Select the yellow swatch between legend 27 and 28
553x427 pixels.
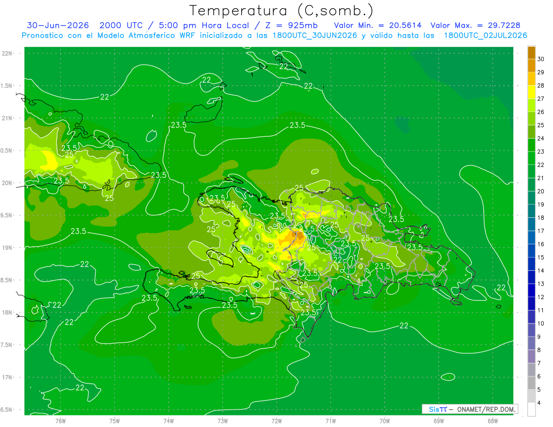click(x=531, y=92)
